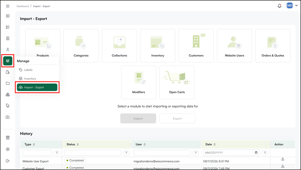Open the folder sidebar icon
Viewport: 301px width, 170px height.
tap(8, 83)
